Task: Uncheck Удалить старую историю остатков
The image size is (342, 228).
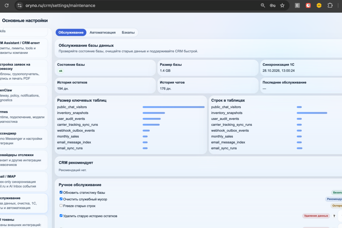Action: [x=61, y=215]
